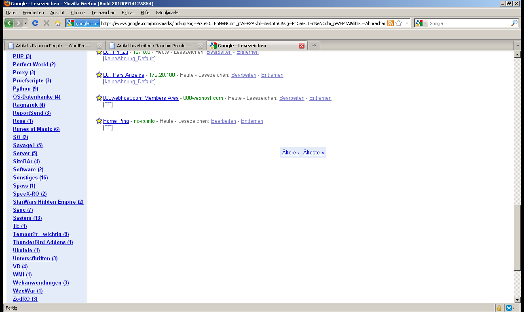Jump to Älteste bookmarks page
The width and height of the screenshot is (524, 312).
click(x=314, y=153)
